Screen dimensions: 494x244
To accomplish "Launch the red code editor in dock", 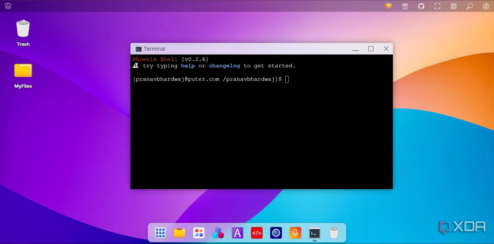I will tap(257, 233).
